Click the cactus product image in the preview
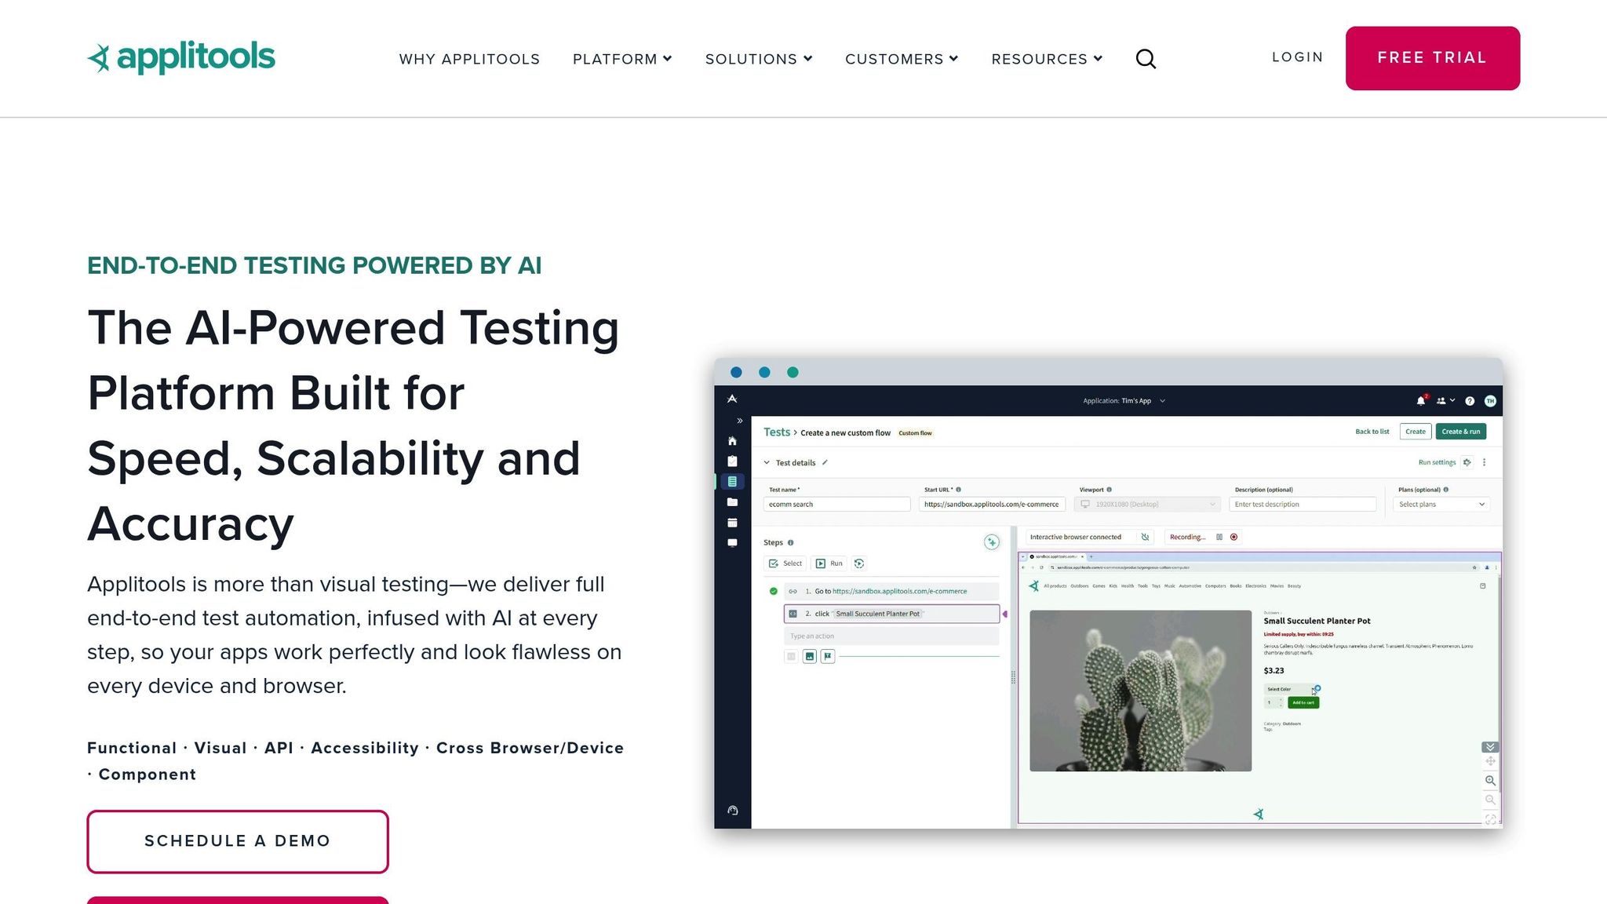The height and width of the screenshot is (904, 1607). tap(1140, 691)
